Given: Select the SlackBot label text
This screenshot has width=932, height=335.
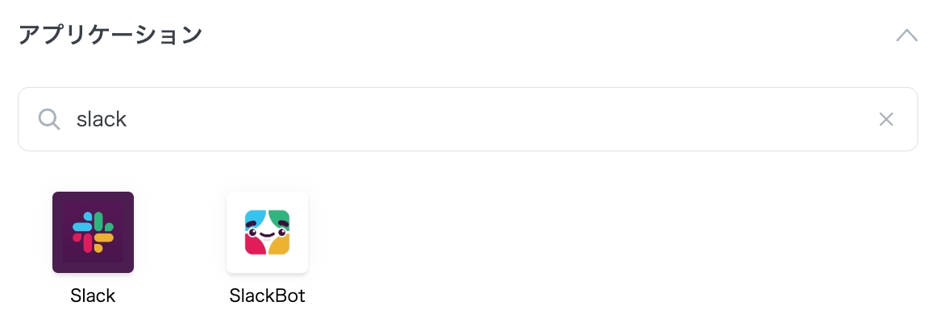Looking at the screenshot, I should coord(267,296).
